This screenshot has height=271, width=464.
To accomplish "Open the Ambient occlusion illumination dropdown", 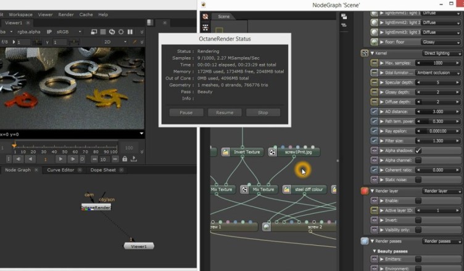I will (x=438, y=73).
